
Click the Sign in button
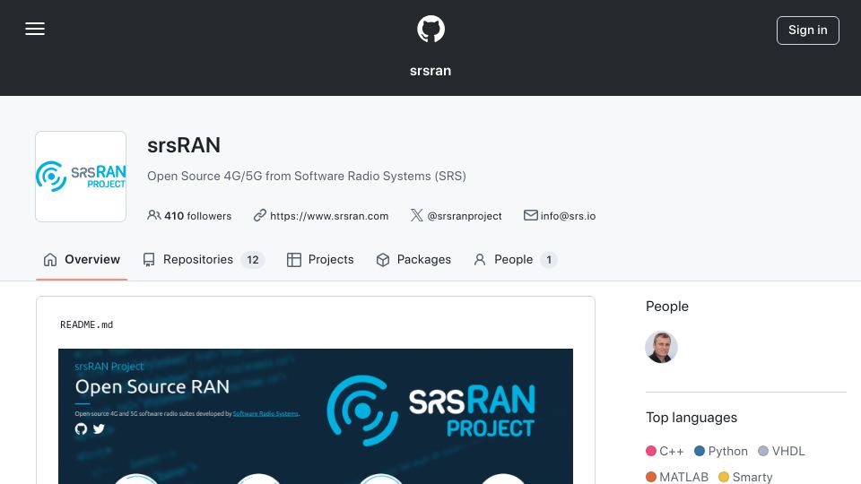(808, 30)
